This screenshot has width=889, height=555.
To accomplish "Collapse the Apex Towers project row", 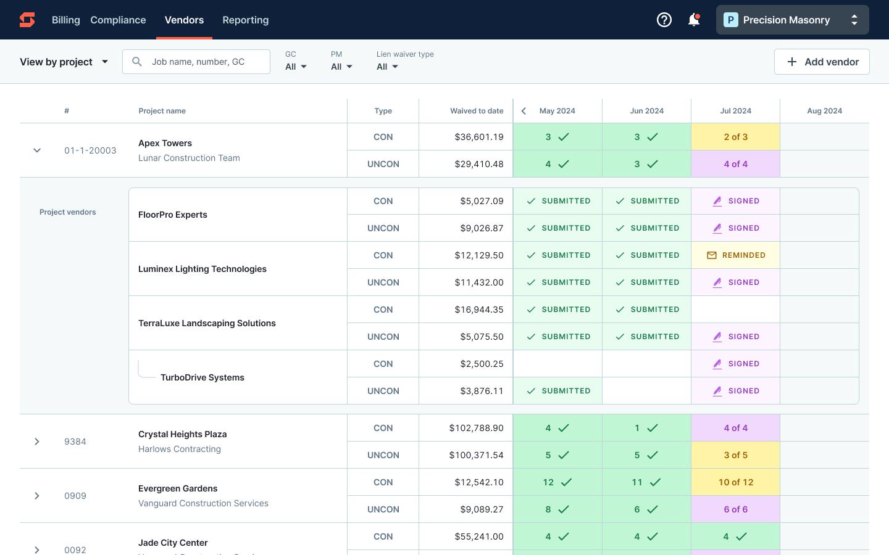I will coord(37,150).
